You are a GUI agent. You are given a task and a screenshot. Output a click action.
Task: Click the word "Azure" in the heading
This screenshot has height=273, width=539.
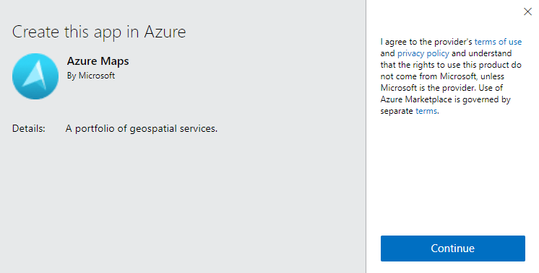pyautogui.click(x=165, y=32)
